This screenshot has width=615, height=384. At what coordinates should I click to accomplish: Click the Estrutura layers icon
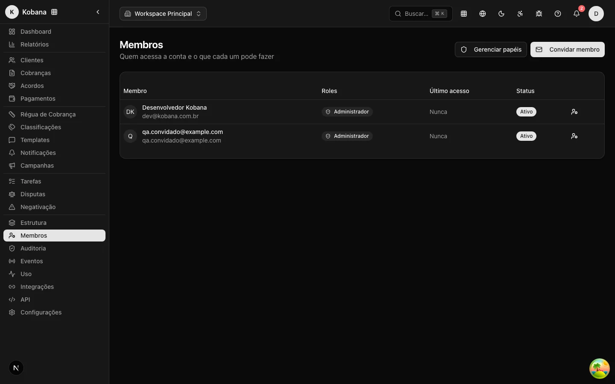click(12, 223)
